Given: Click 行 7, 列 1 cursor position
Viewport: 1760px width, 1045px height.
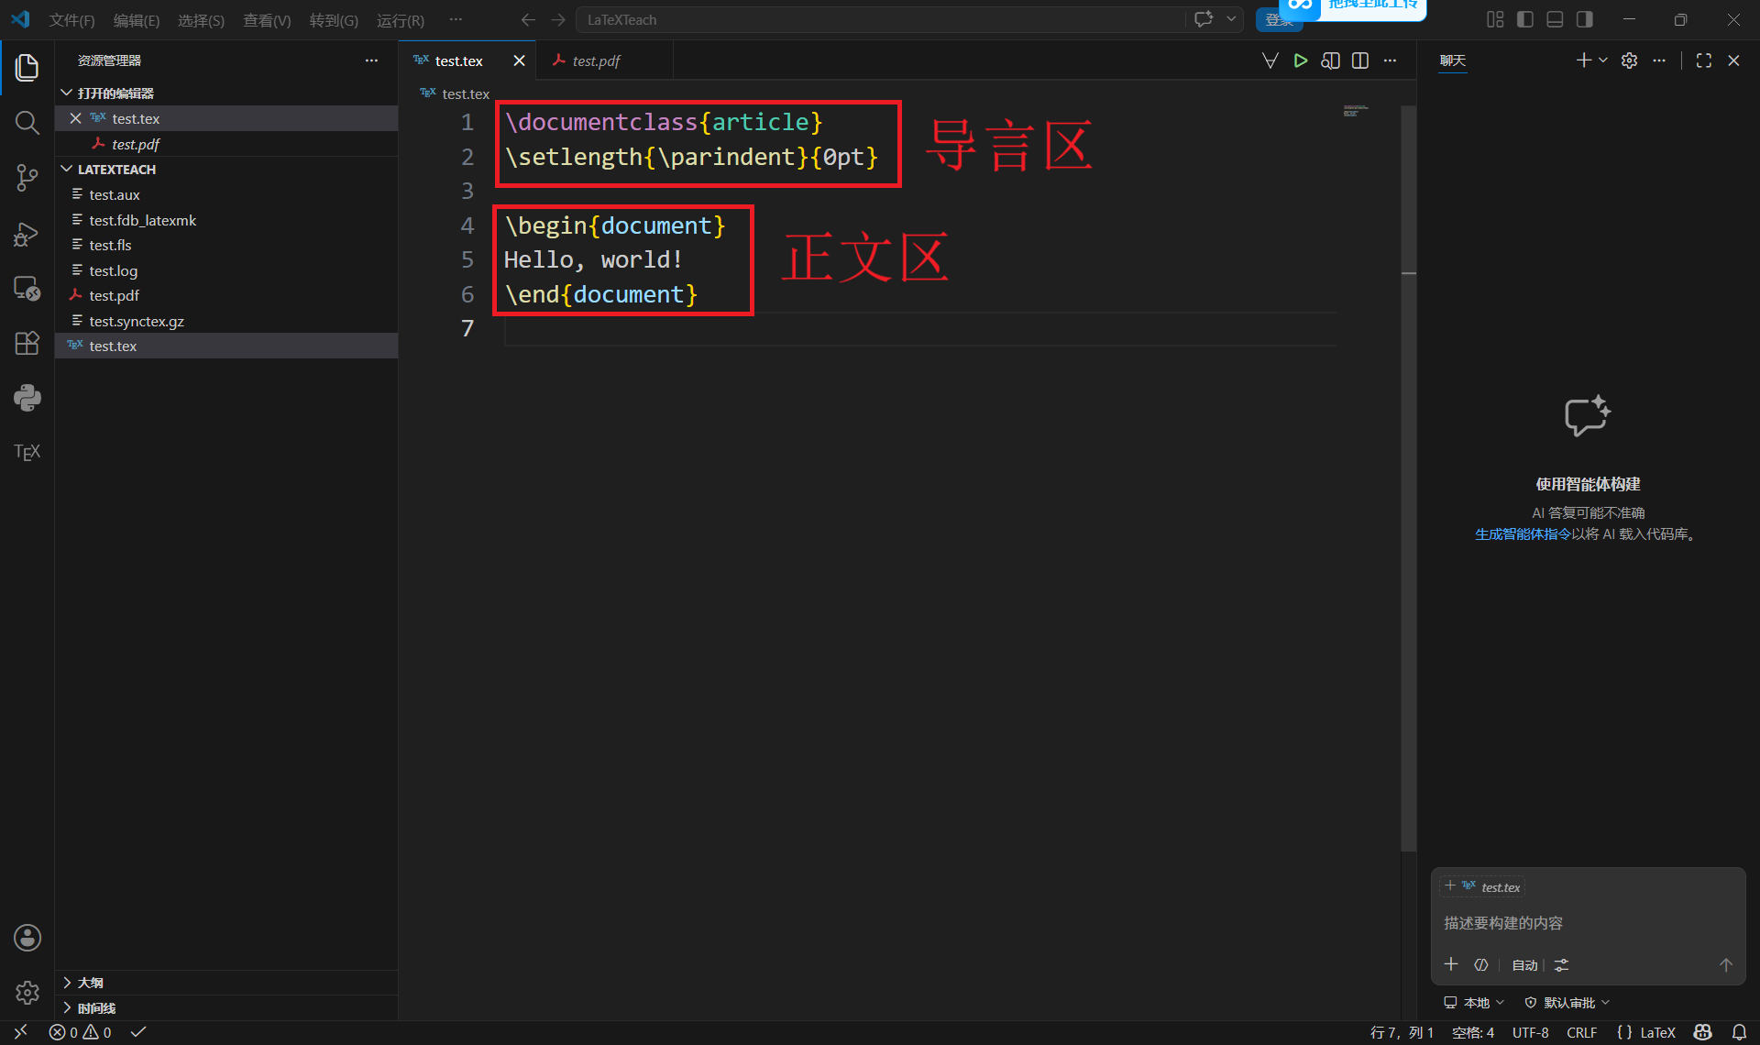Looking at the screenshot, I should click(1402, 1032).
